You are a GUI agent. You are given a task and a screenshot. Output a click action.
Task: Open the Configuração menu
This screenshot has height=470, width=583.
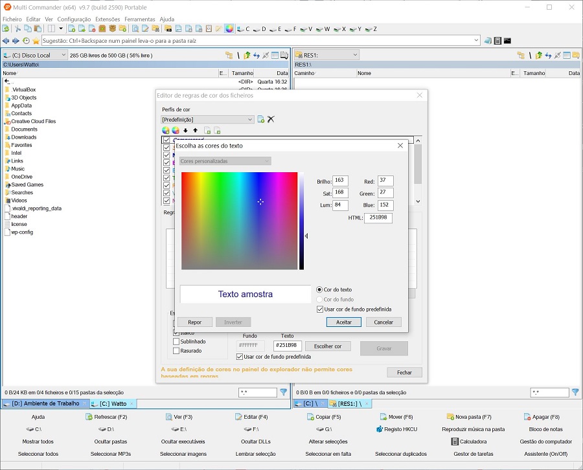coord(74,19)
